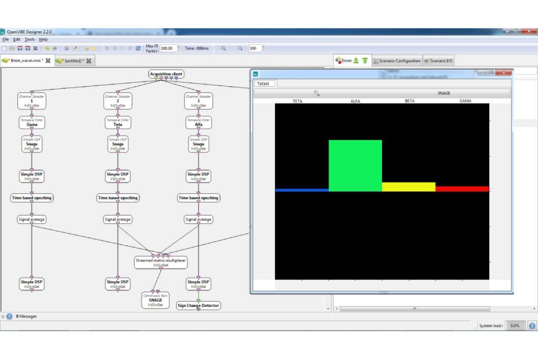Click the Zoom in magnifier icon
538x359 pixels.
pos(223,48)
